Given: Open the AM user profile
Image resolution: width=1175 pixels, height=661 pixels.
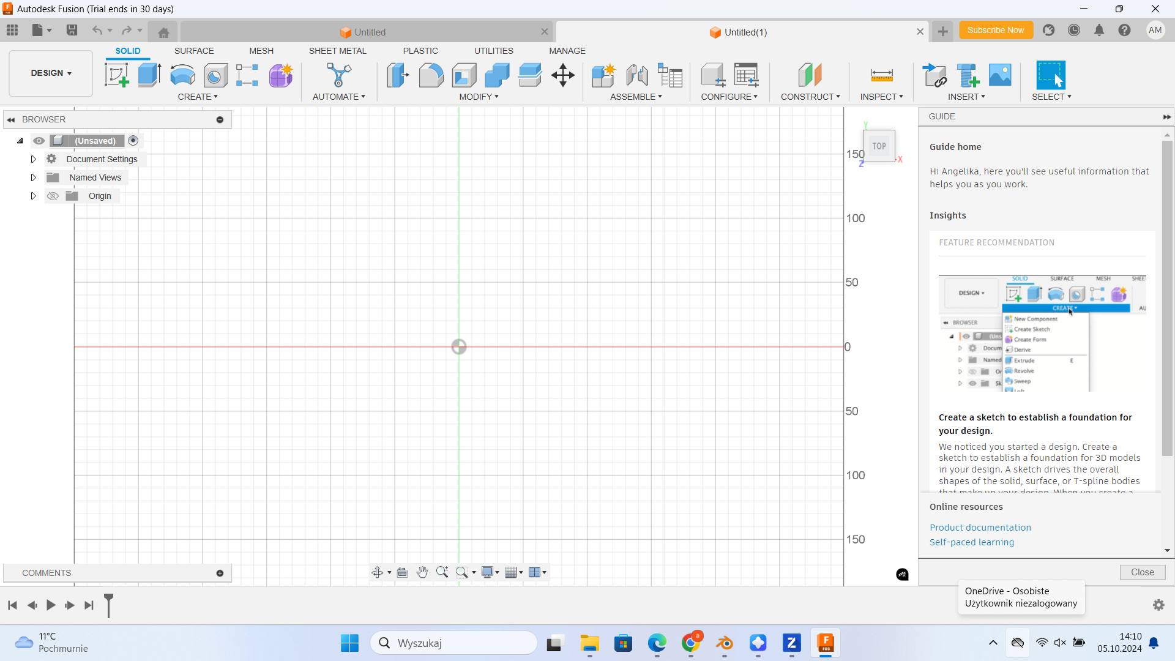Looking at the screenshot, I should click(x=1155, y=30).
